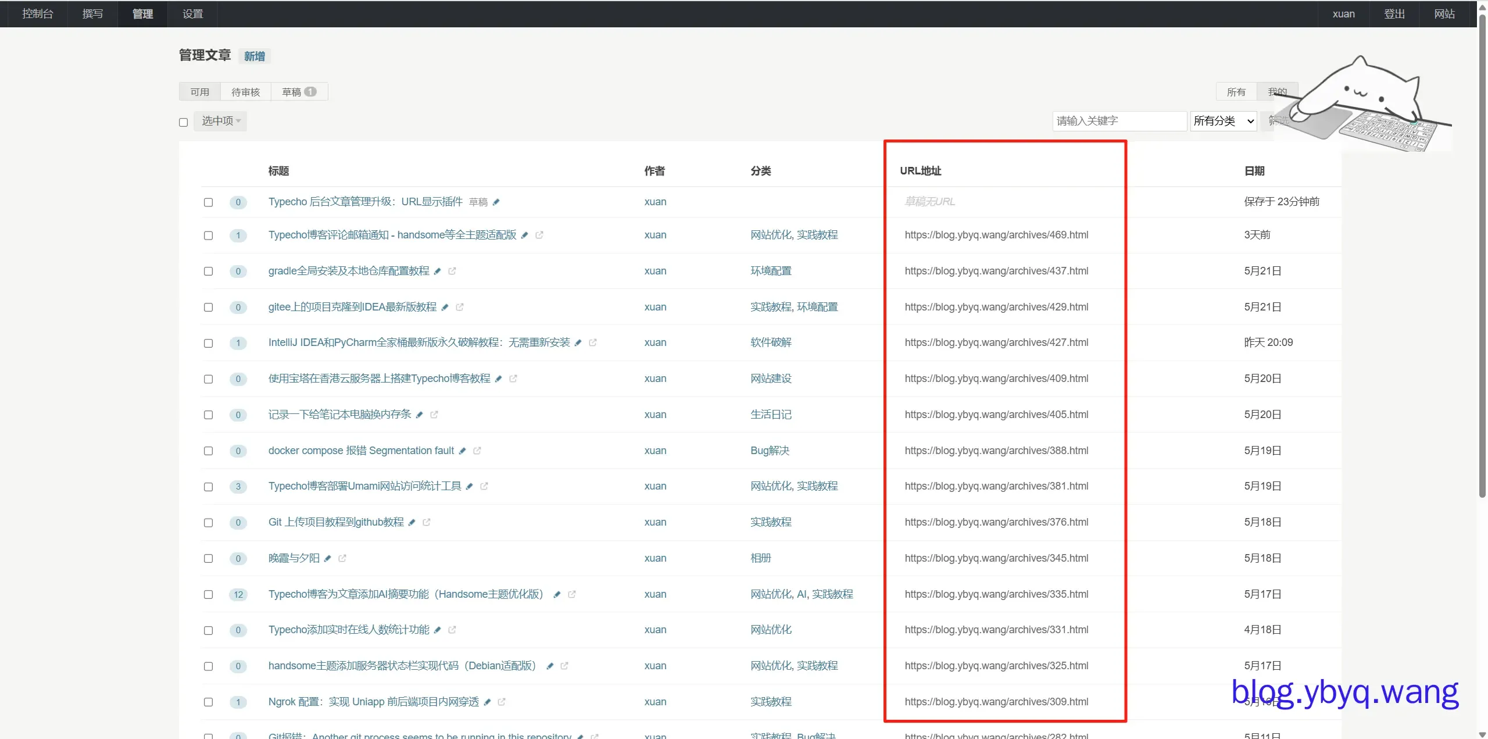The height and width of the screenshot is (739, 1488).
Task: Select checkbox for Git 上传项目教程到github教程
Action: (208, 523)
